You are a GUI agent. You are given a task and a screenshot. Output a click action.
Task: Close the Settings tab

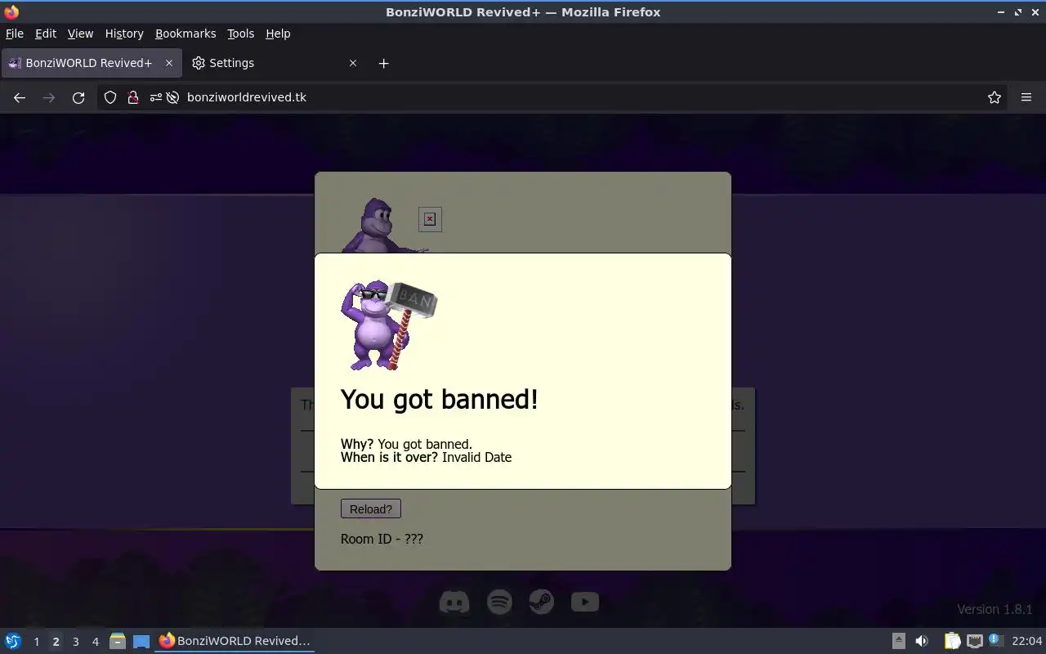click(353, 63)
